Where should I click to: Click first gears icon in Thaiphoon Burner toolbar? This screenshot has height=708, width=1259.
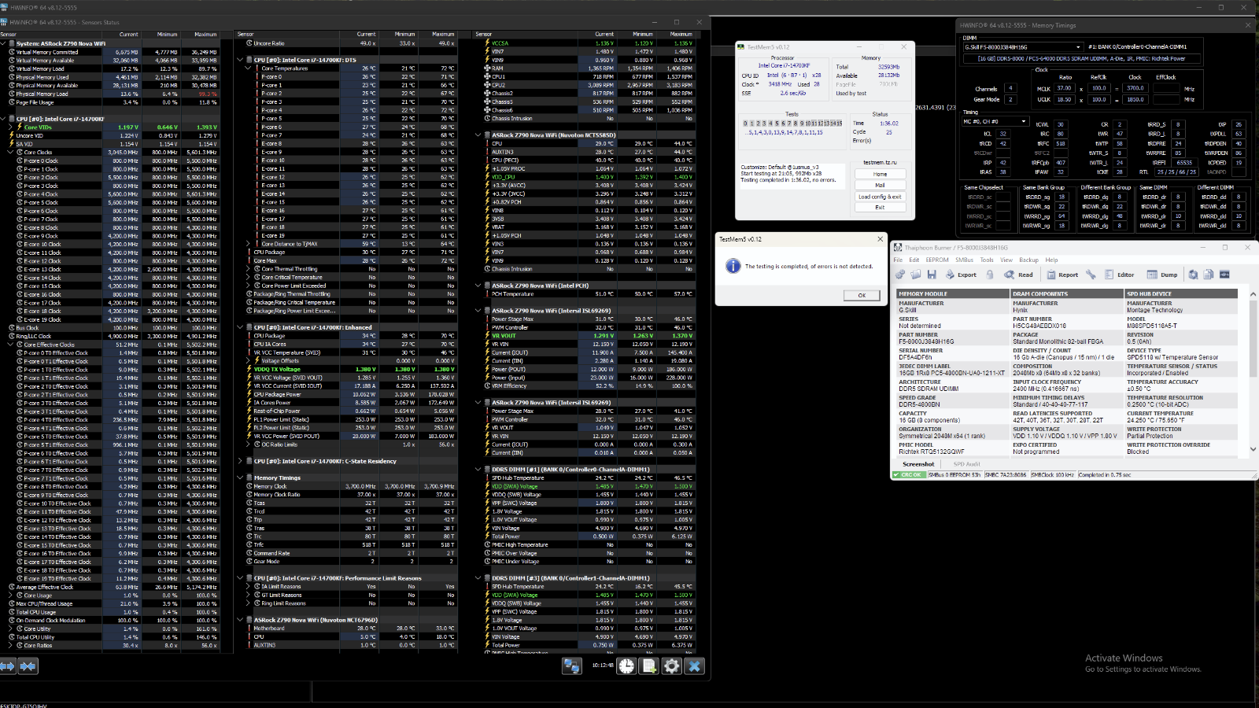pos(900,275)
